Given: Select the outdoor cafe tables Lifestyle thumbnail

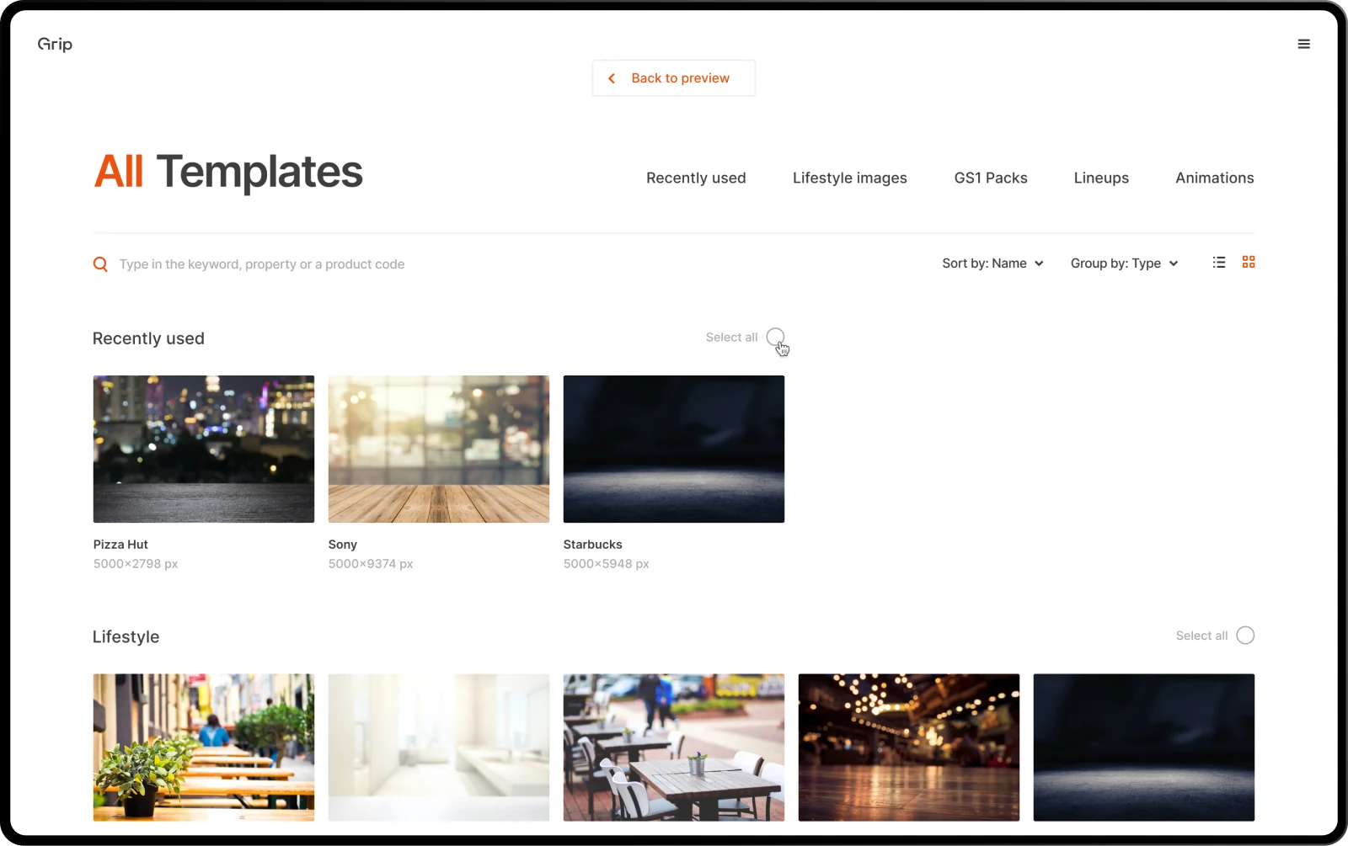Looking at the screenshot, I should tap(674, 748).
